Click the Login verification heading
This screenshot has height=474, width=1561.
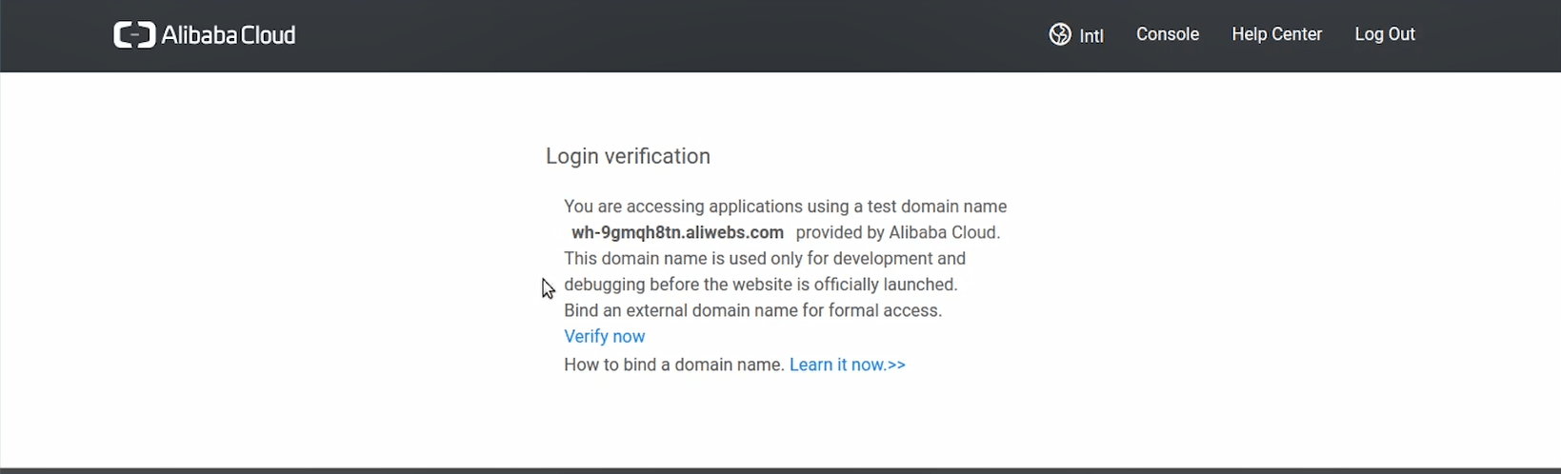[x=628, y=156]
